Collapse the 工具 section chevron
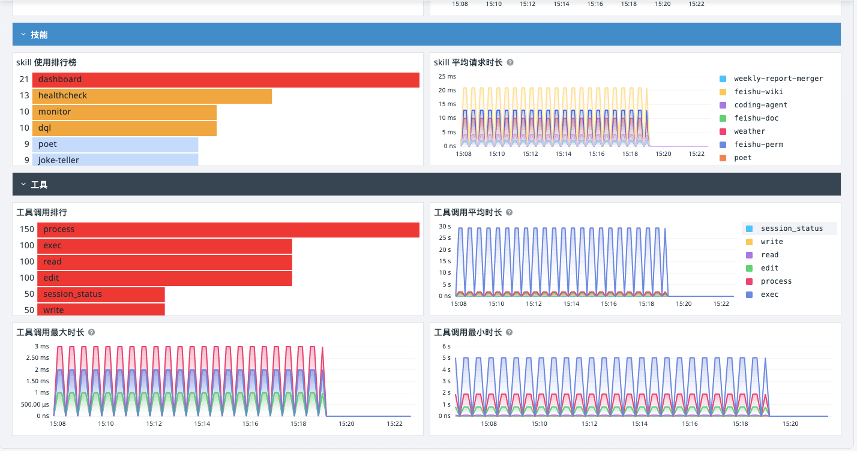The image size is (857, 451). pos(23,185)
